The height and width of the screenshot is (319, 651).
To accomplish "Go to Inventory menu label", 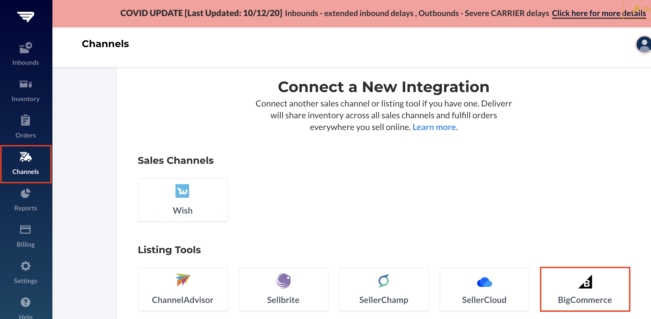I will [26, 99].
